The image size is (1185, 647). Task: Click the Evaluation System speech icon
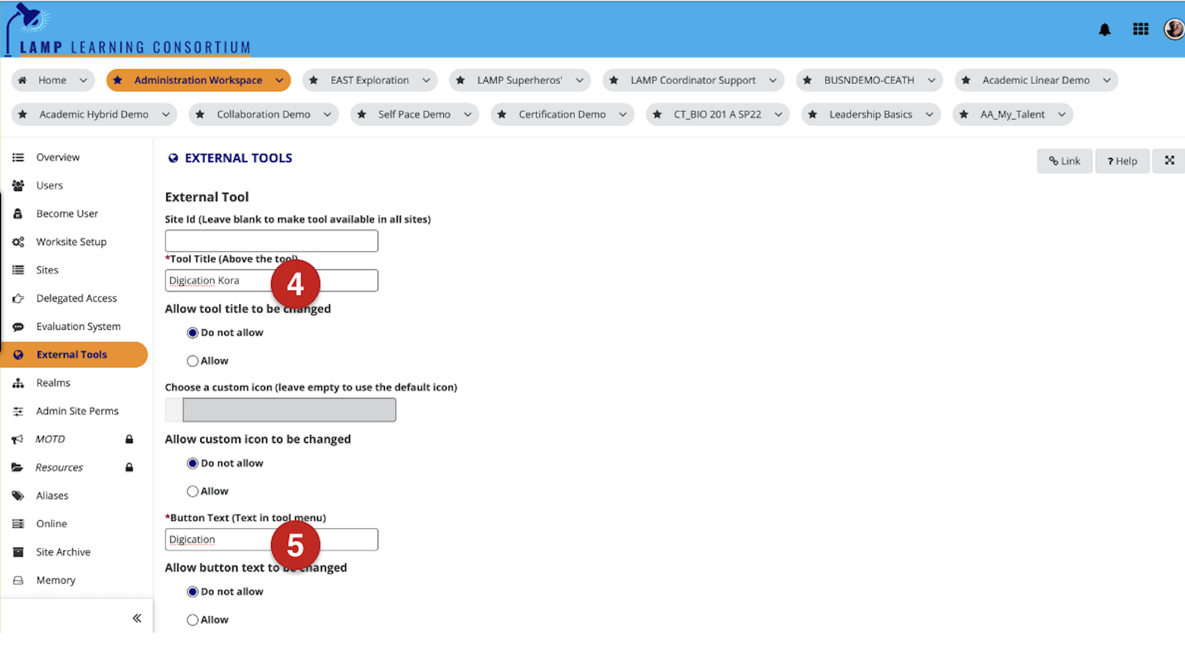click(18, 326)
